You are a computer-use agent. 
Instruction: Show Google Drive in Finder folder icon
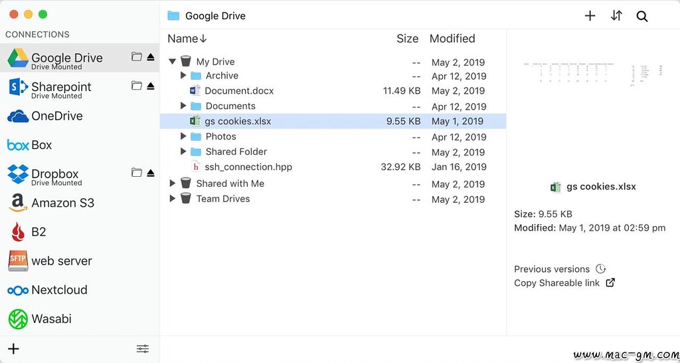point(137,57)
